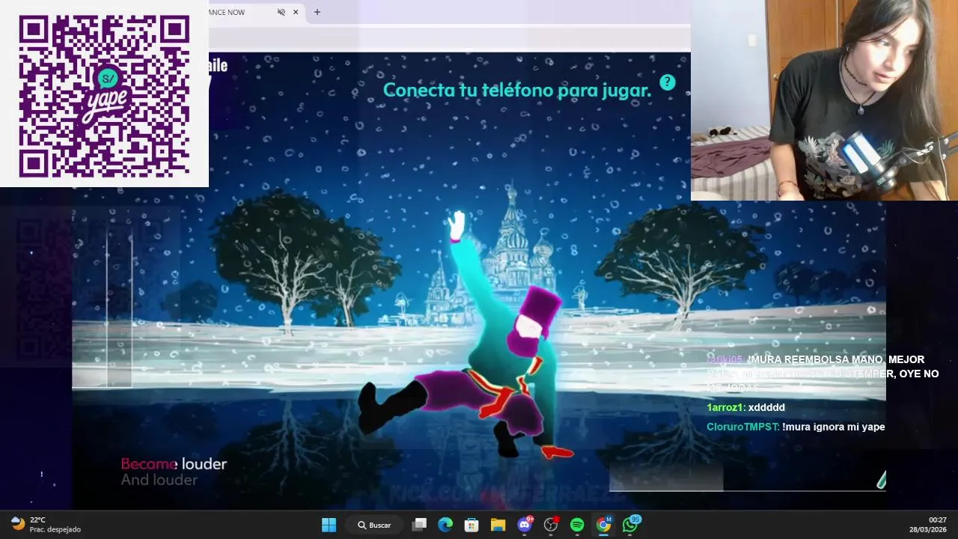This screenshot has width=958, height=539.
Task: Click the 'Prac. despejado' weather text
Action: 55,529
